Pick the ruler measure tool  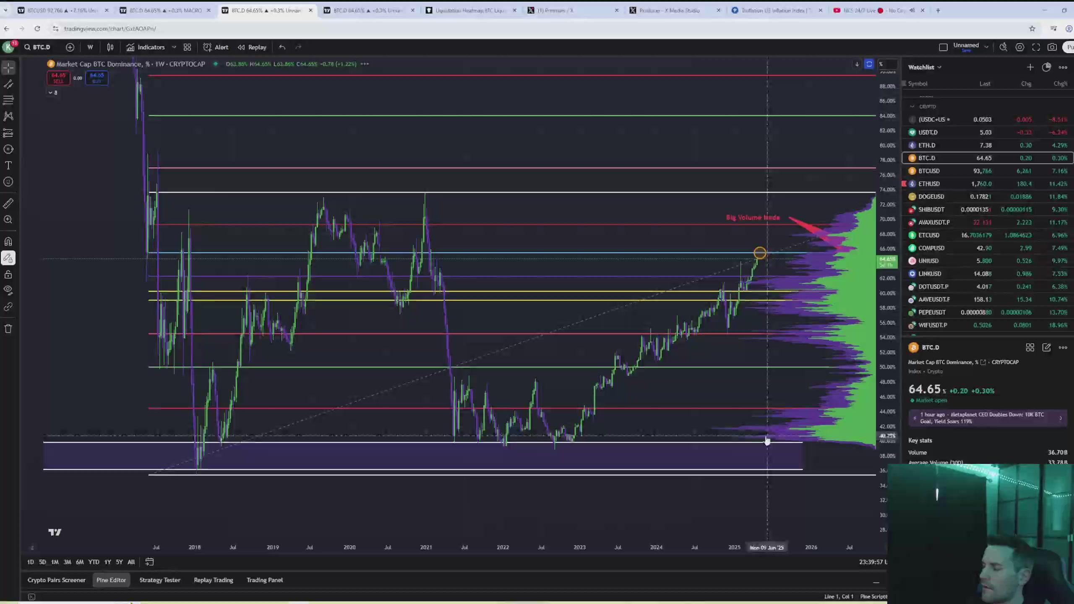(8, 203)
